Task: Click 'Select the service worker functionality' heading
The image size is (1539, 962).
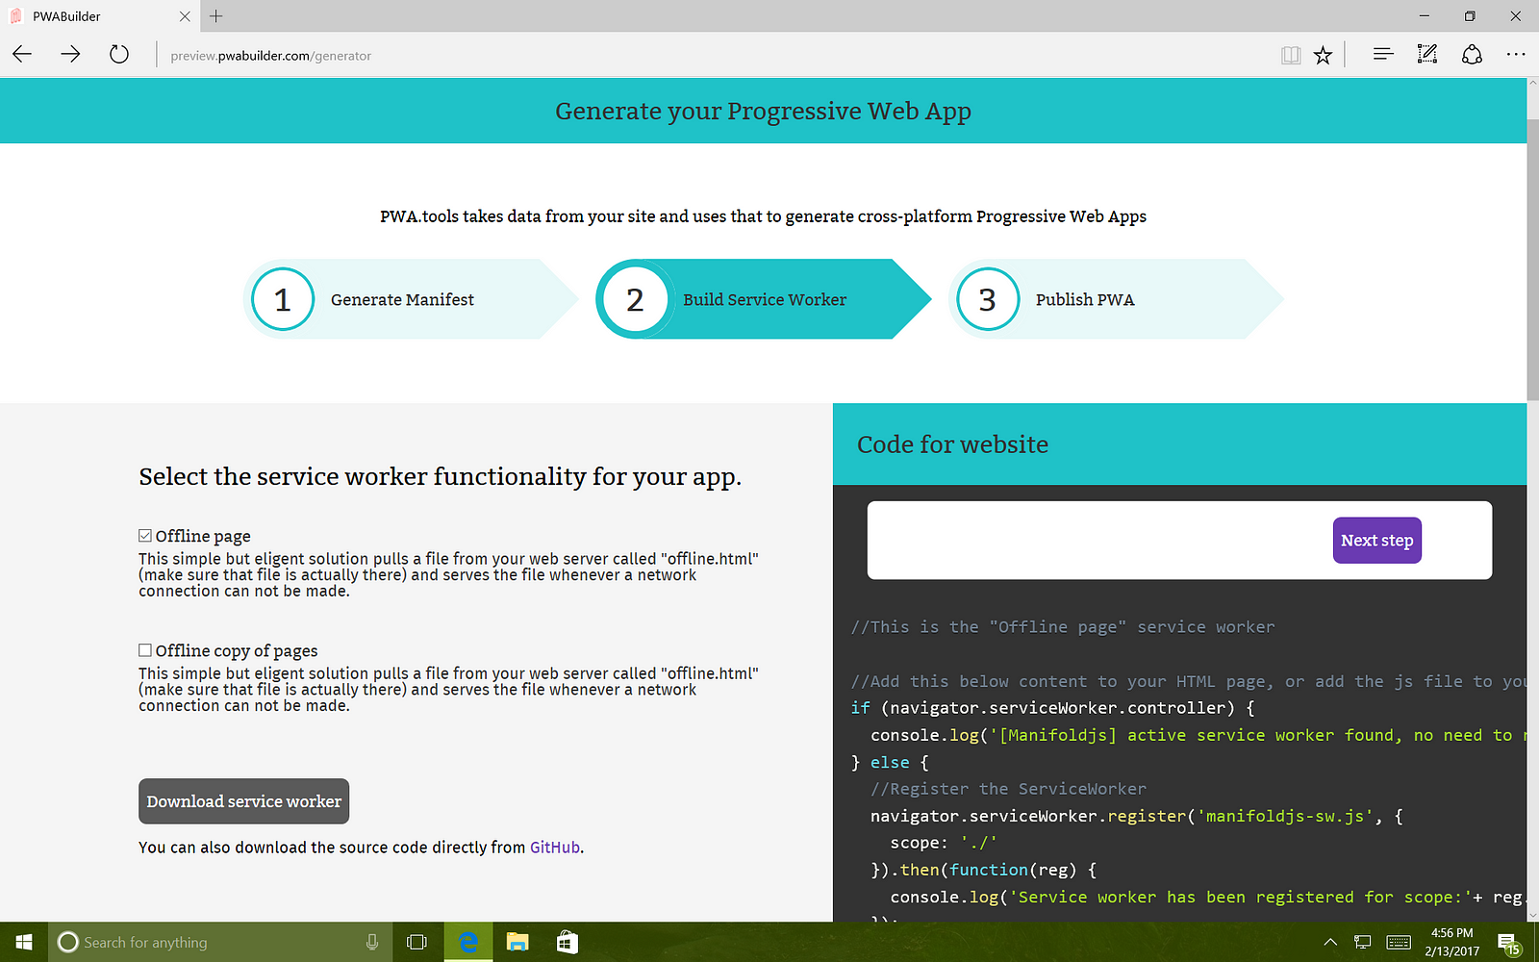Action: [440, 477]
